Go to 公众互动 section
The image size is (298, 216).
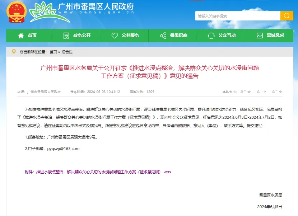227,36
